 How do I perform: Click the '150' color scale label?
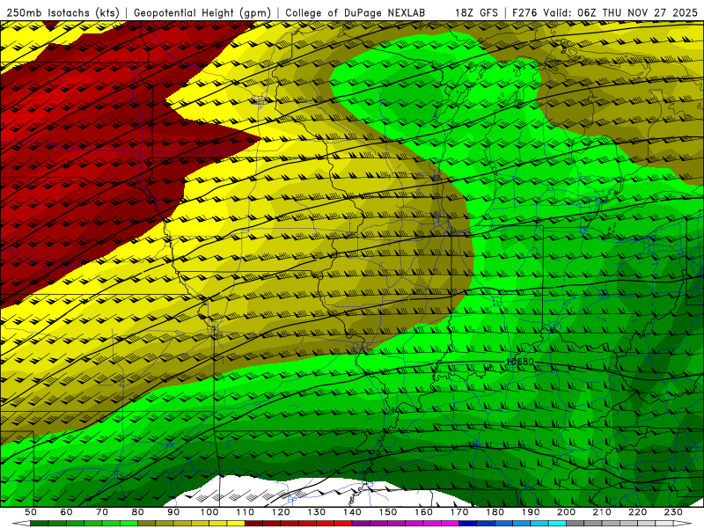[388, 512]
